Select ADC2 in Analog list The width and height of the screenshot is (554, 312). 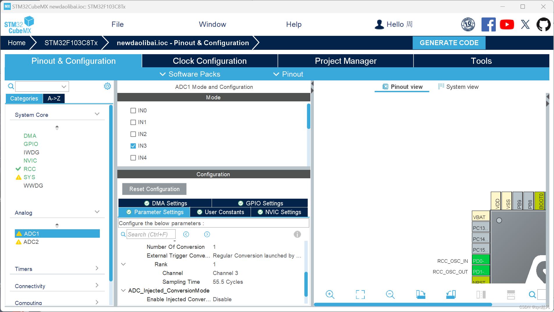point(31,242)
